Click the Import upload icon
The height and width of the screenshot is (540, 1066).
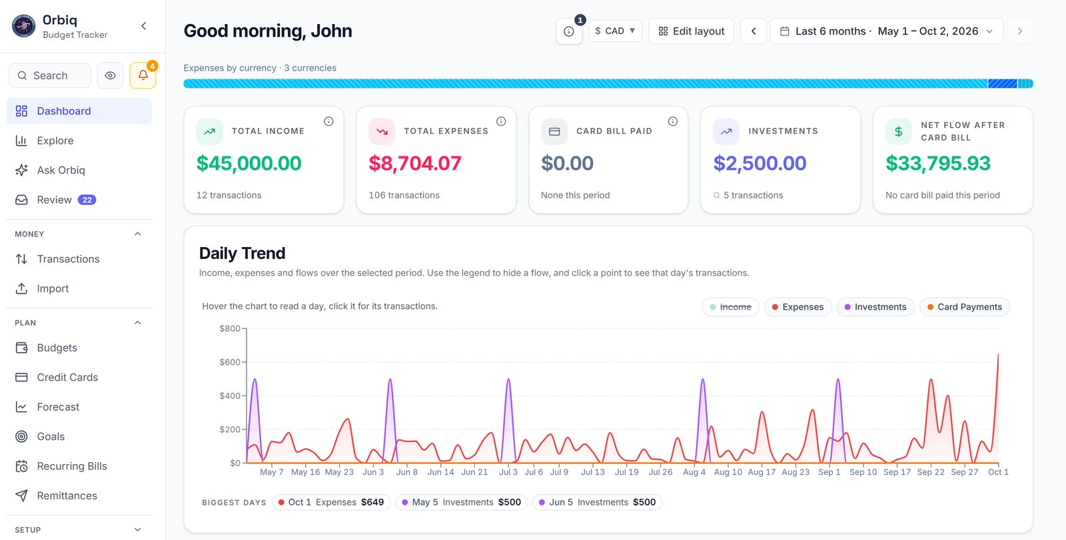point(21,288)
